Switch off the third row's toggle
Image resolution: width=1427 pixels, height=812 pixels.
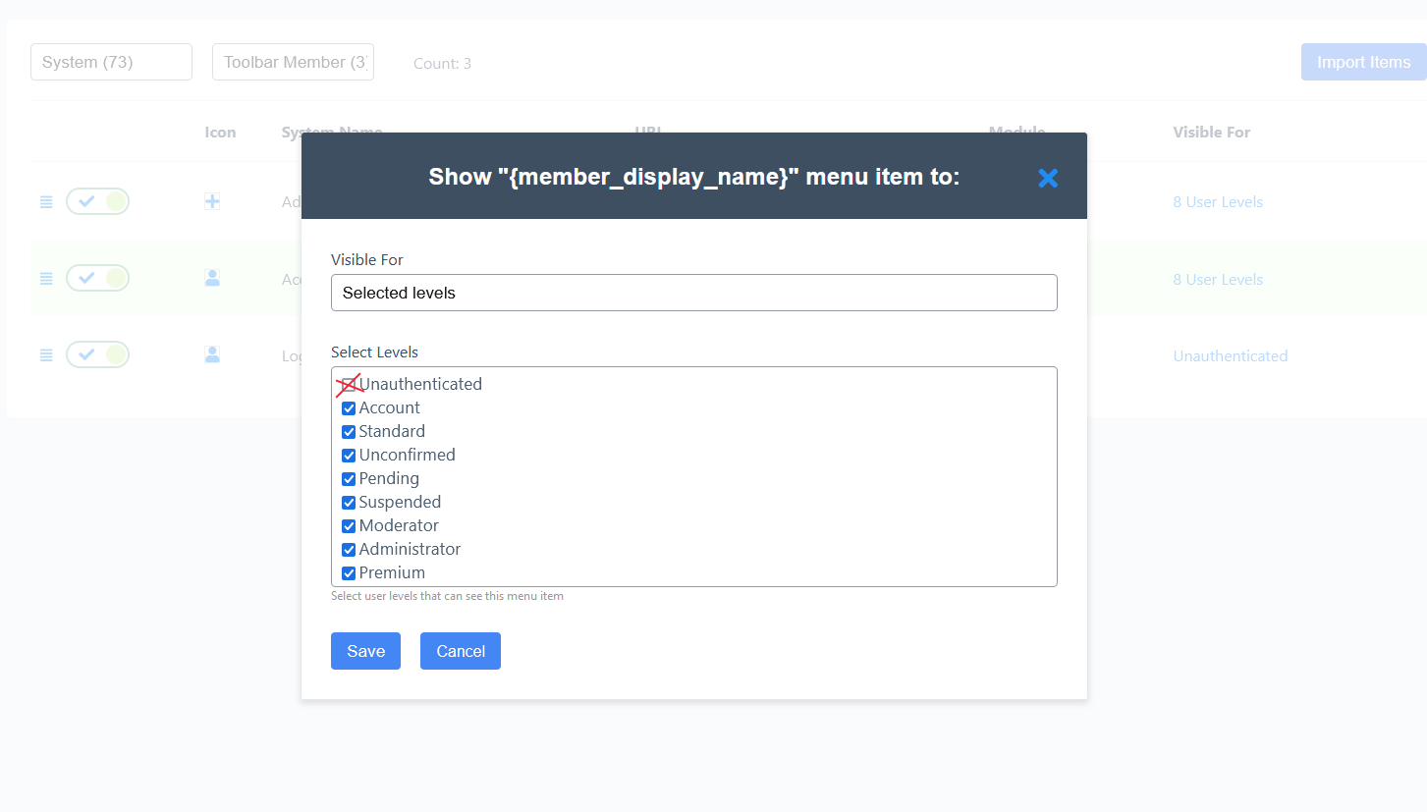(x=97, y=354)
